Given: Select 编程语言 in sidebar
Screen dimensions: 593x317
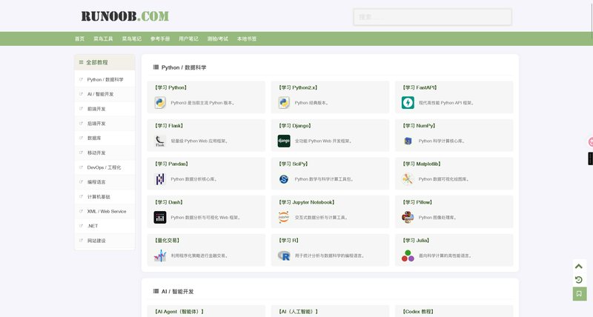Looking at the screenshot, I should (x=105, y=182).
